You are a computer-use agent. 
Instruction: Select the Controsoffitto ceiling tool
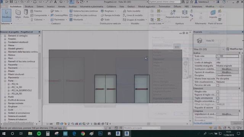59,15
